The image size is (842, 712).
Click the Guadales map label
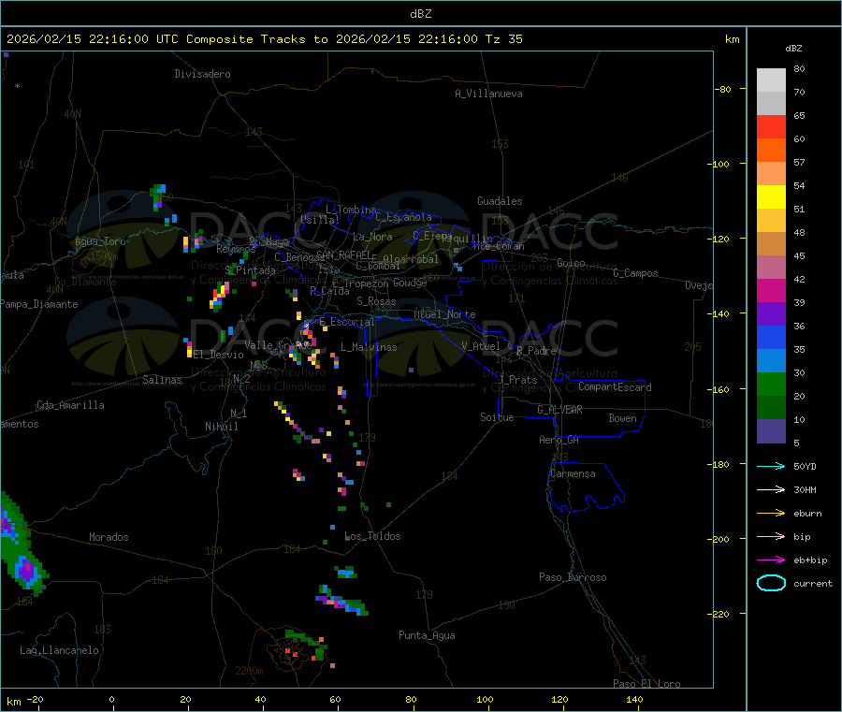tap(500, 201)
